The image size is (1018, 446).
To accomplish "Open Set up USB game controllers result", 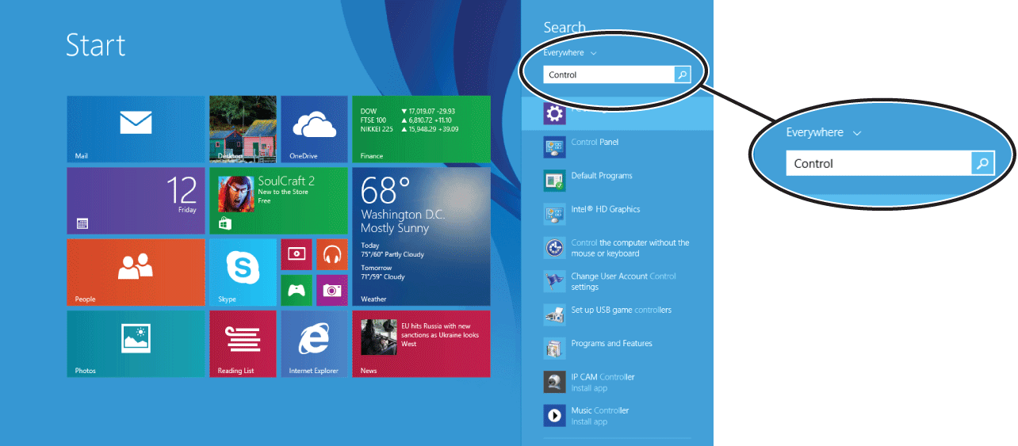I will pos(618,314).
